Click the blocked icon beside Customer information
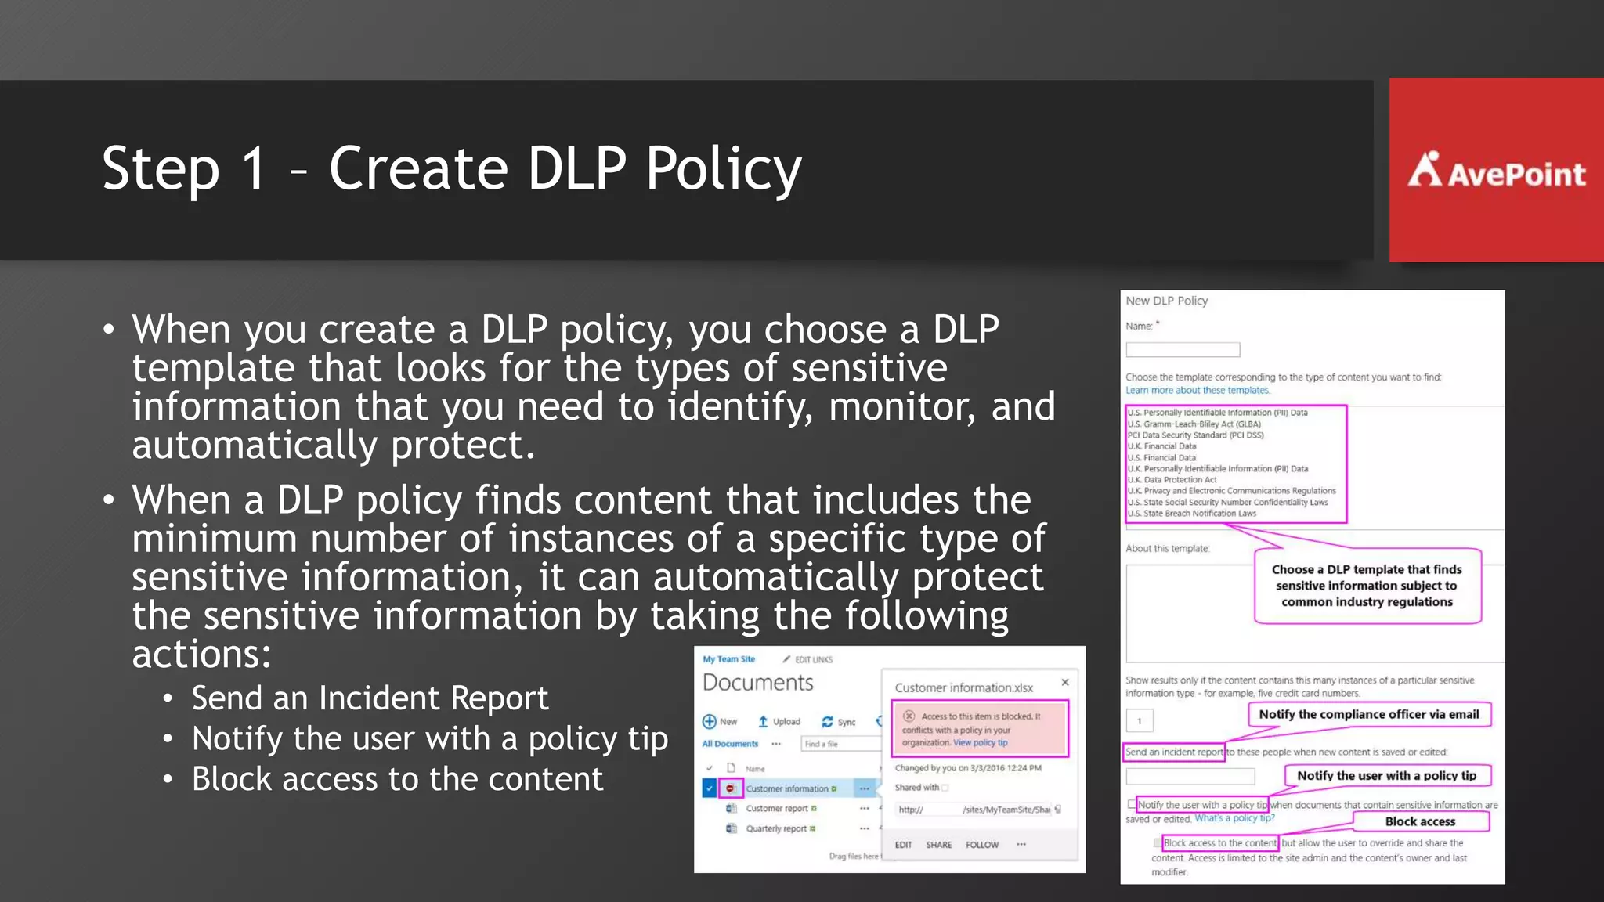The image size is (1604, 902). pyautogui.click(x=730, y=788)
